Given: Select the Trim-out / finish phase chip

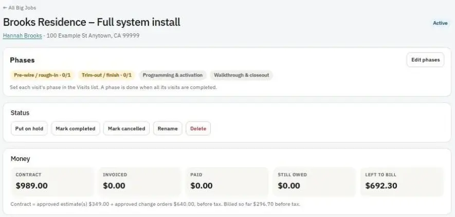Looking at the screenshot, I should 106,75.
